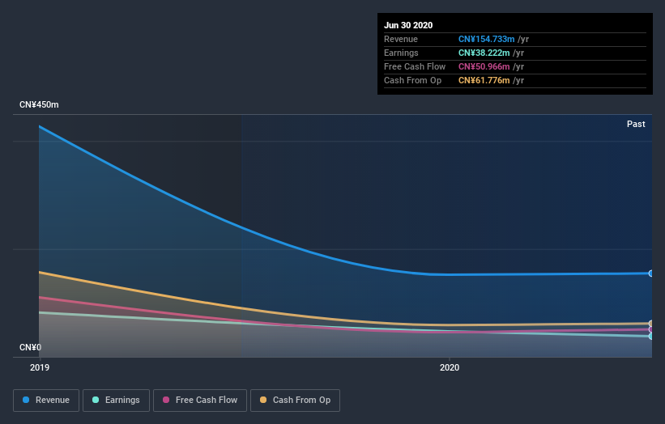Viewport: 665px width, 424px height.
Task: Click the CN¥450m axis label
Action: coord(39,104)
